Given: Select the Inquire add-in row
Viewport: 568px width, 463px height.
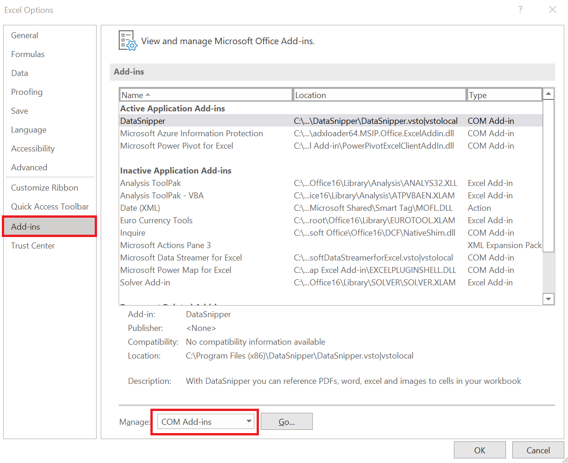Looking at the screenshot, I should pyautogui.click(x=331, y=232).
